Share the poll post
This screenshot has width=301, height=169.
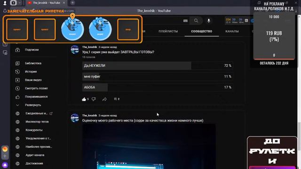click(x=104, y=99)
